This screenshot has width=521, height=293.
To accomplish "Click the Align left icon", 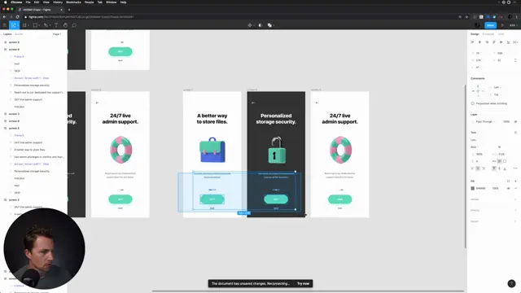I will tap(472, 42).
